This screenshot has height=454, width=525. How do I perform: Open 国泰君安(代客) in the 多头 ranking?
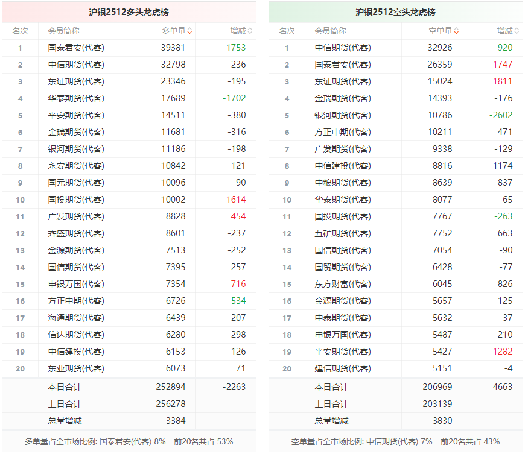tap(75, 48)
